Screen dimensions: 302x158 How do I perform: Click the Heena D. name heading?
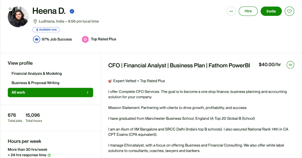coord(49,11)
